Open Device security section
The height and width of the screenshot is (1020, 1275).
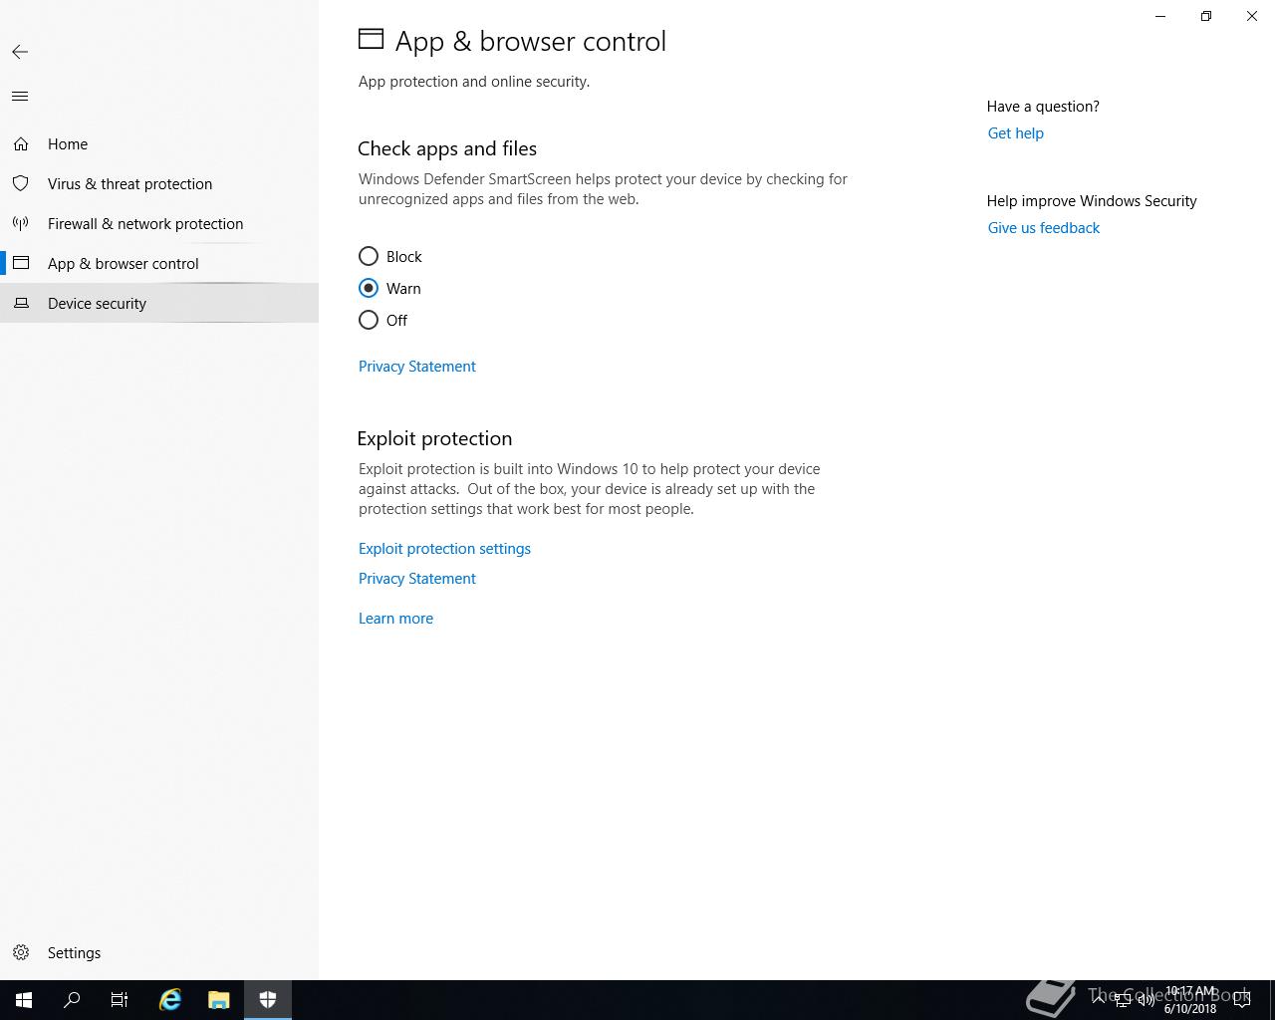tap(97, 304)
